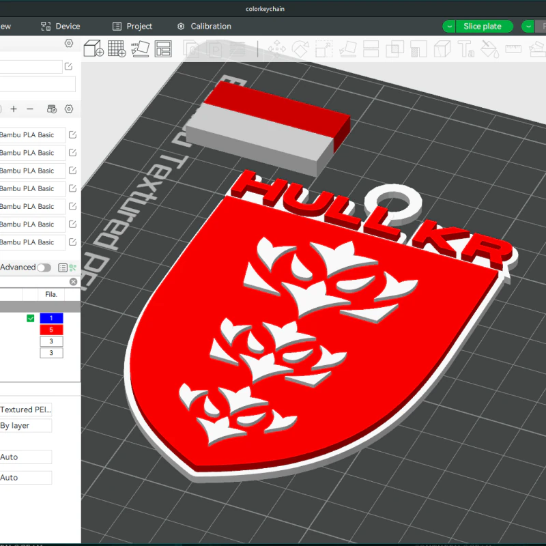Uncheck the green checkbox in filament table
Image resolution: width=546 pixels, height=546 pixels.
(30, 317)
